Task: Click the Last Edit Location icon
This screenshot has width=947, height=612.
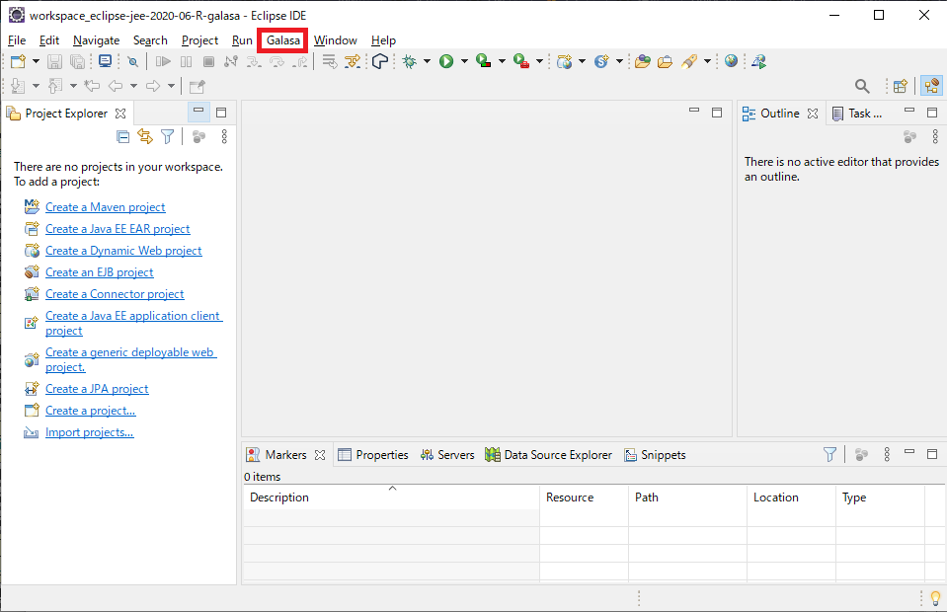Action: [92, 86]
